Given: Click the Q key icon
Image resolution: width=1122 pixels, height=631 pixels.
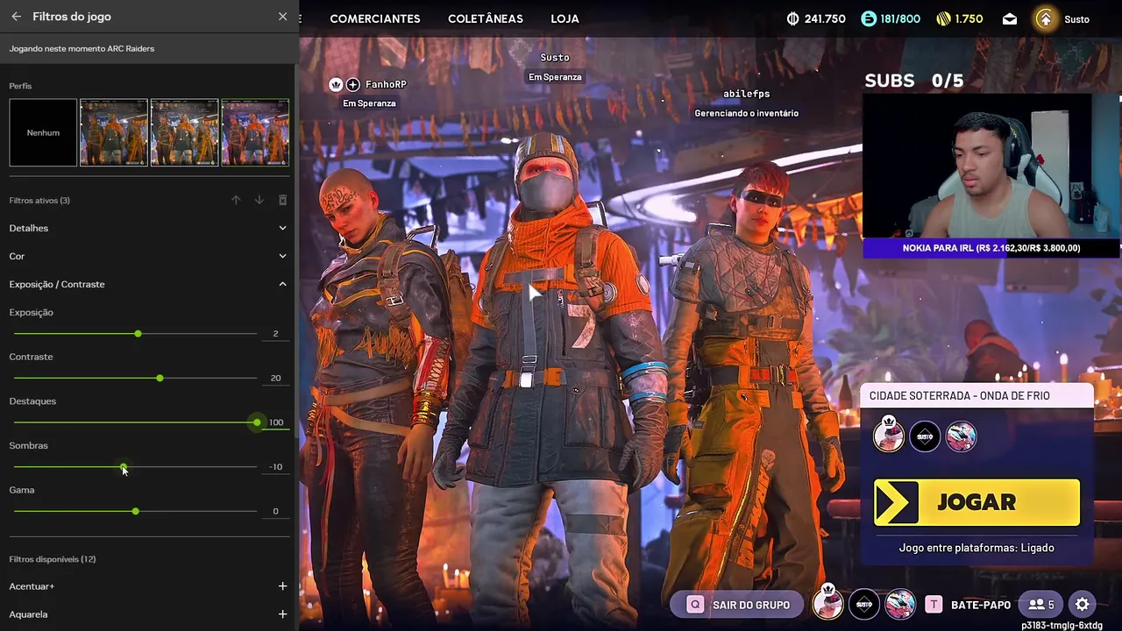Looking at the screenshot, I should (x=695, y=605).
